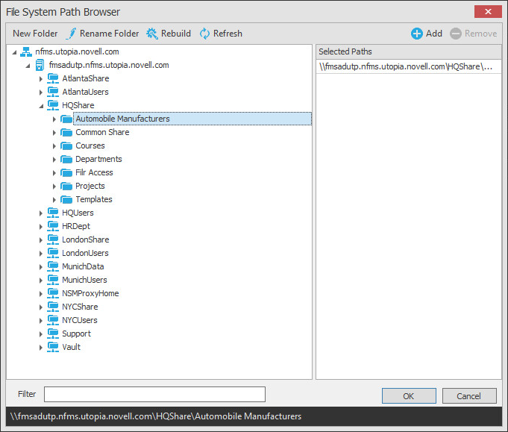Click the fmsadutp server icon

coord(40,65)
